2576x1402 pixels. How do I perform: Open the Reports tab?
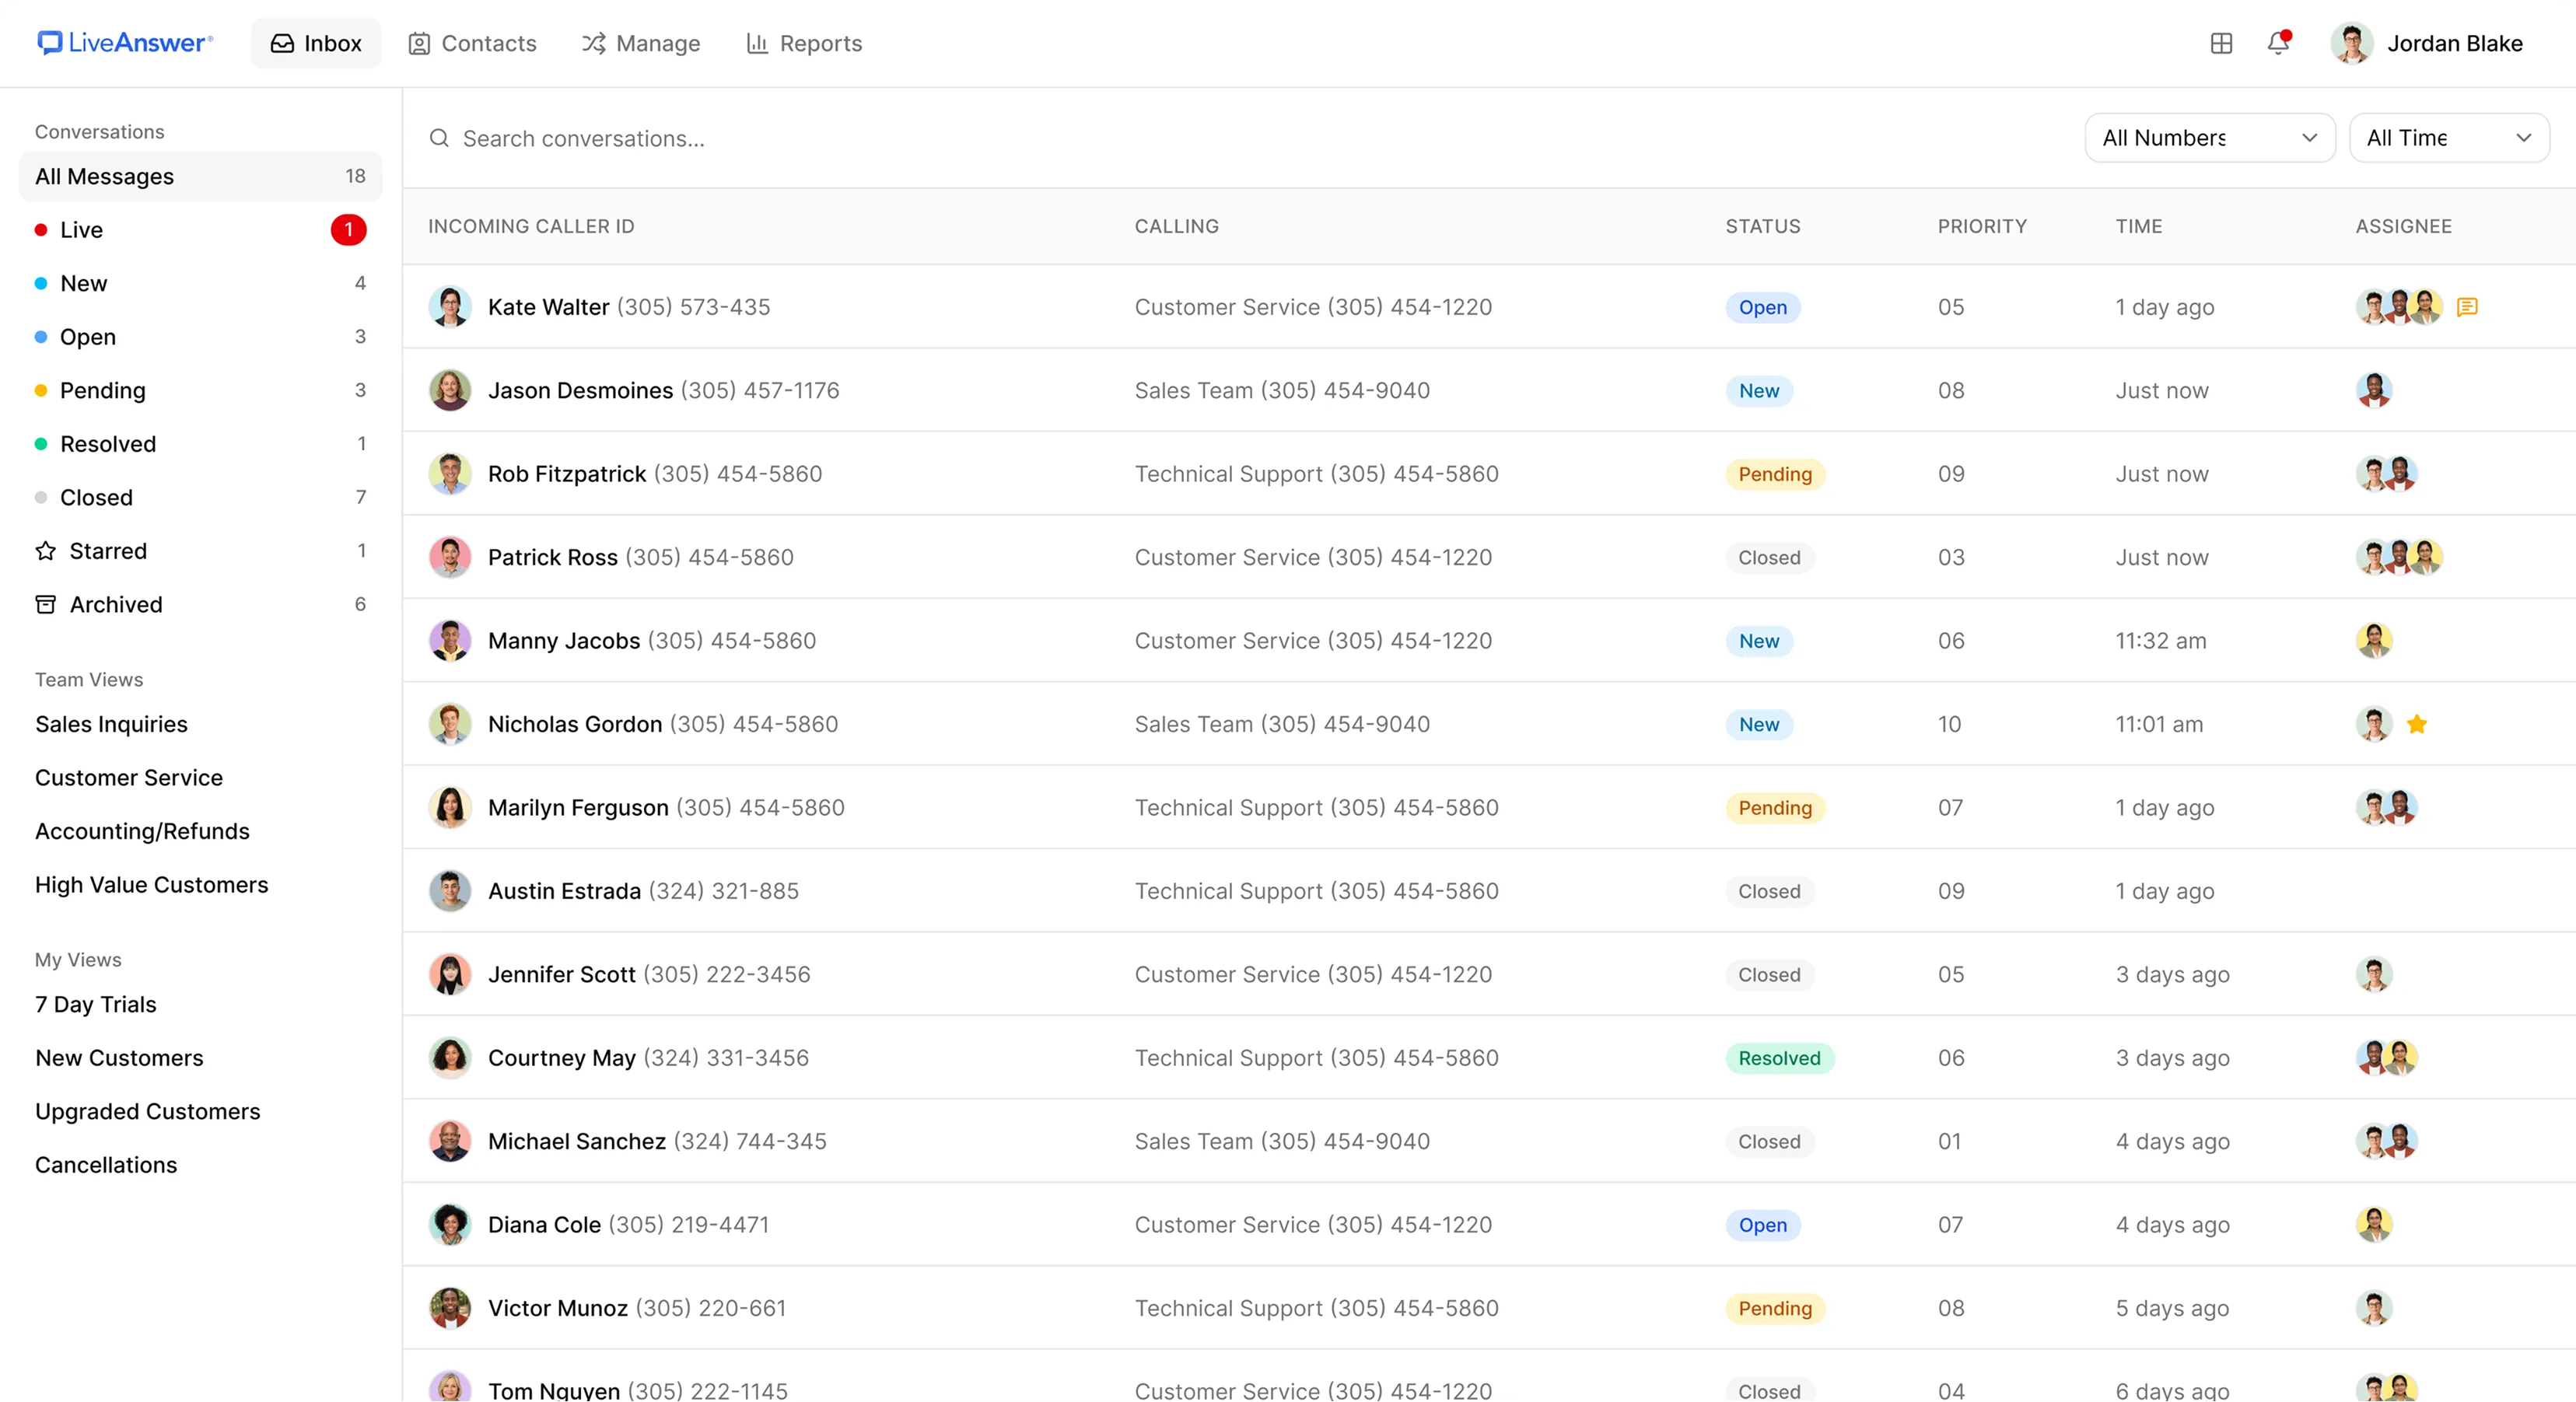(x=804, y=43)
